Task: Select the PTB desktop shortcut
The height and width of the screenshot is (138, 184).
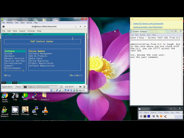Action: pos(35,97)
